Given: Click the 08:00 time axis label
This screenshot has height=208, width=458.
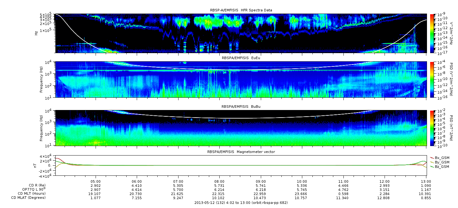Looking at the screenshot, I should click(219, 181).
